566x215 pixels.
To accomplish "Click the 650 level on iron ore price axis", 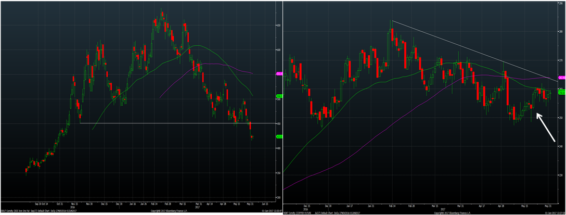I will 279,25.
